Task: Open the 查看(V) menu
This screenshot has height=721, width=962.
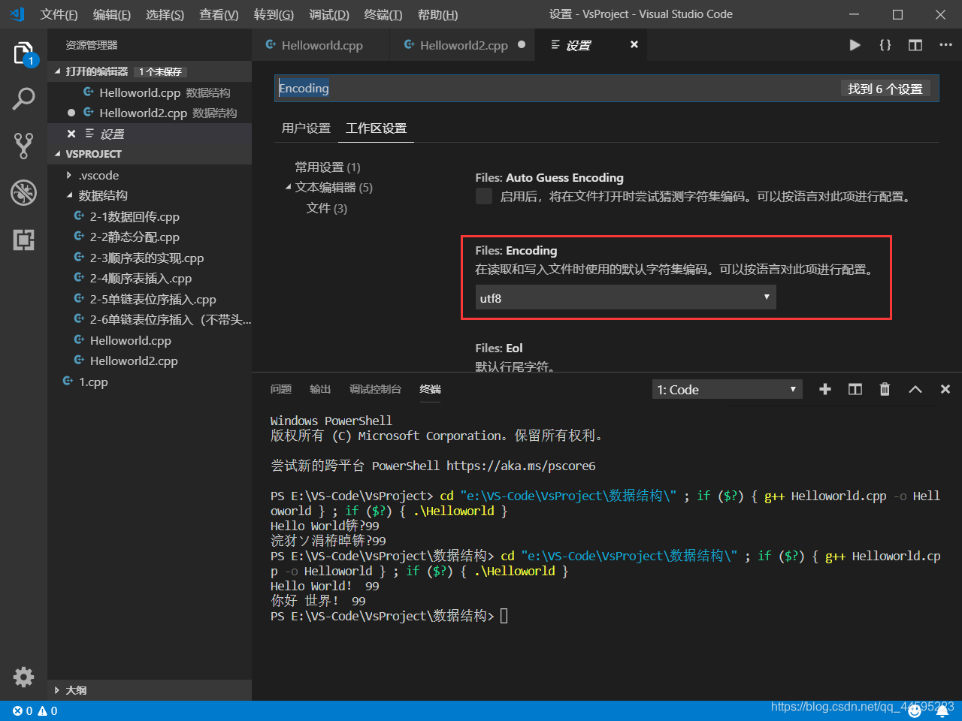Action: (x=219, y=14)
